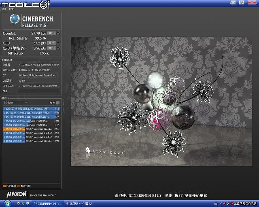Open the Windows Start orb
Viewport: 259px width, 207px height.
(x=7, y=203)
